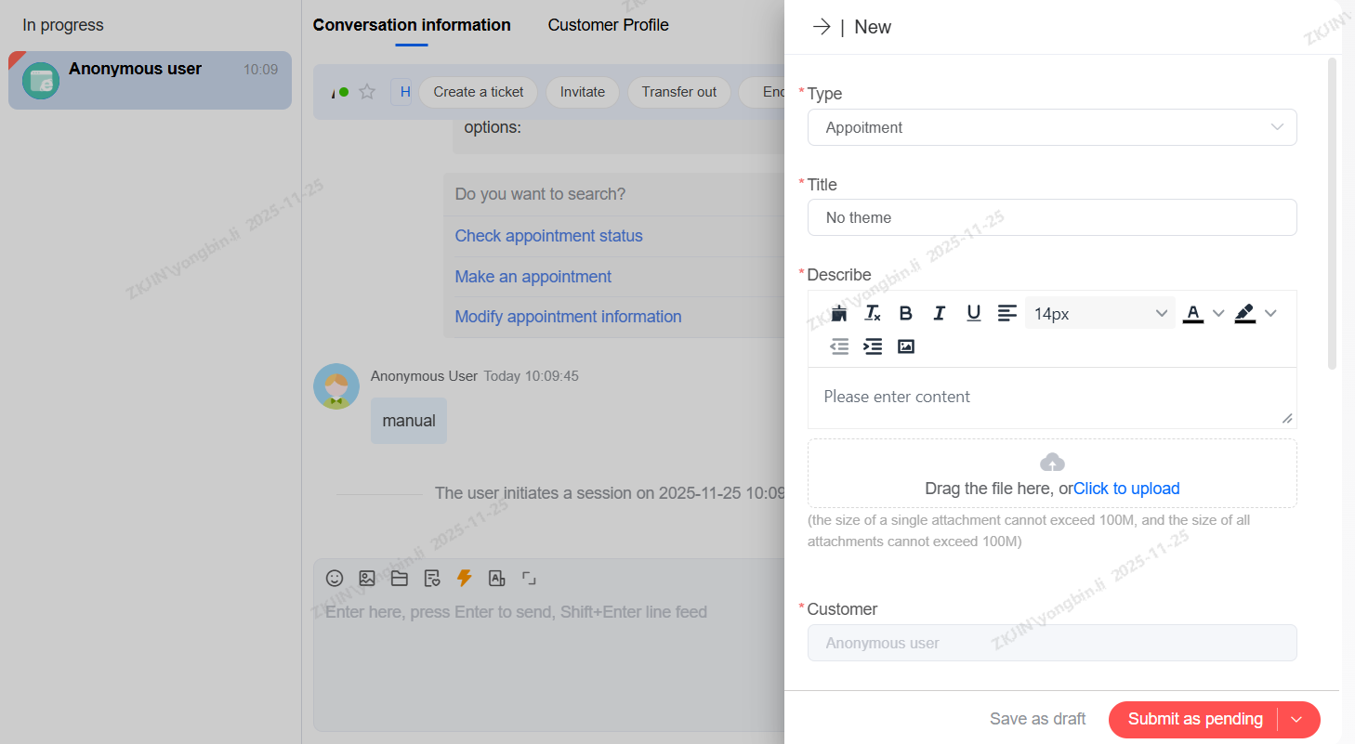Click into the Title input field

[x=1051, y=217]
